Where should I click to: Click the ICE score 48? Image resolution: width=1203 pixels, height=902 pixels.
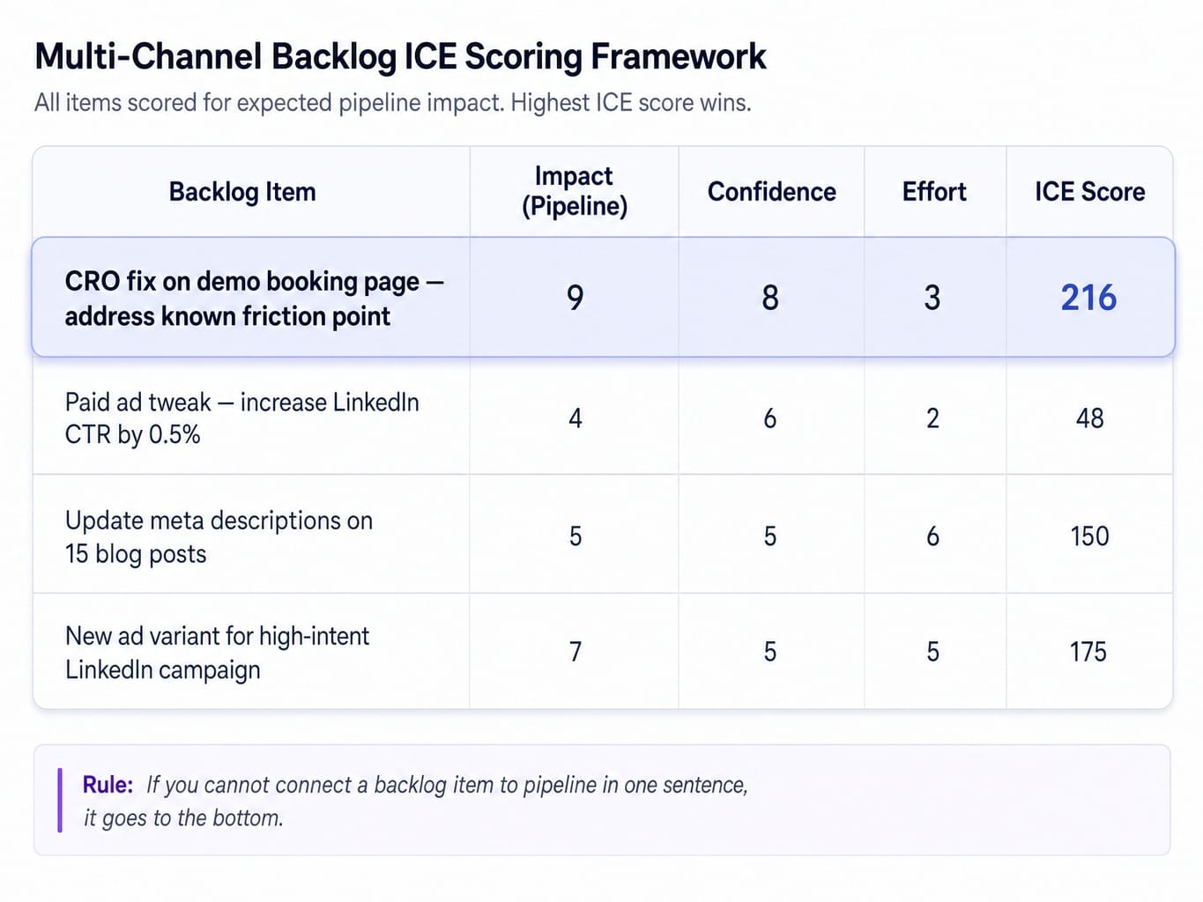pos(1090,418)
